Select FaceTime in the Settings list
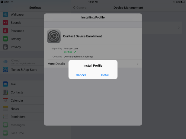This screenshot has width=186, height=139. 17,133
